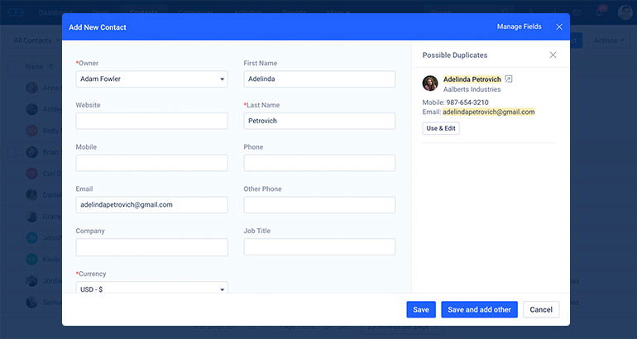637x339 pixels.
Task: Focus the First Name field containing Adelinda
Action: click(x=319, y=79)
